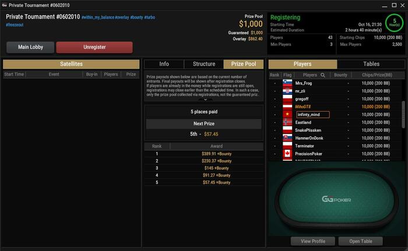The height and width of the screenshot is (251, 408).
Task: Click the player search magnifier icon
Action: coord(323,75)
